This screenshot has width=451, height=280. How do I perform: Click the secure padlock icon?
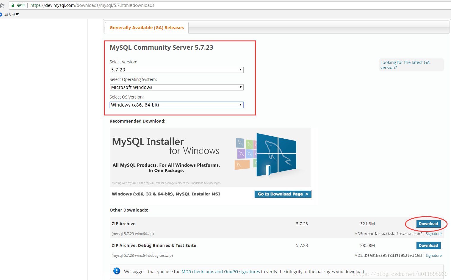pyautogui.click(x=13, y=5)
